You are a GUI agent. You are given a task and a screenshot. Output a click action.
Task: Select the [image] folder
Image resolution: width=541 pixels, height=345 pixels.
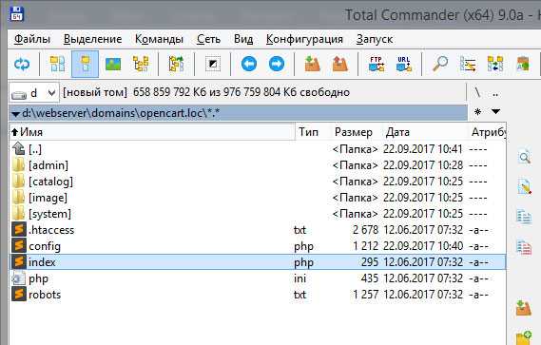[258, 198]
